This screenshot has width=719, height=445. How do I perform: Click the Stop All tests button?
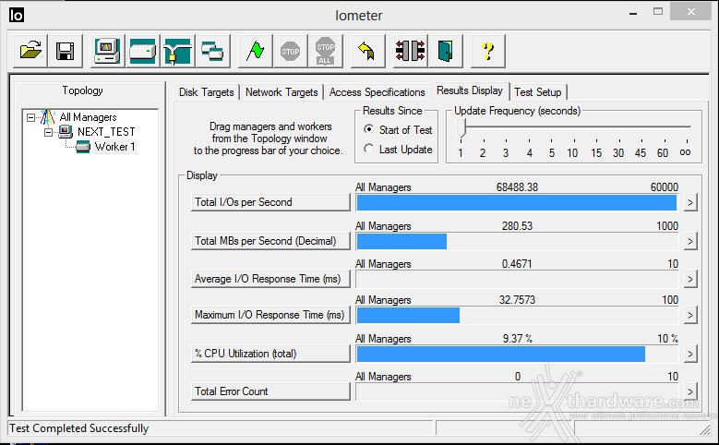325,51
